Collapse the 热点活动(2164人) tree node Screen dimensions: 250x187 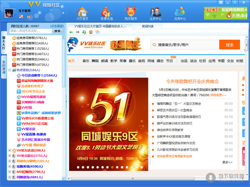(10, 70)
